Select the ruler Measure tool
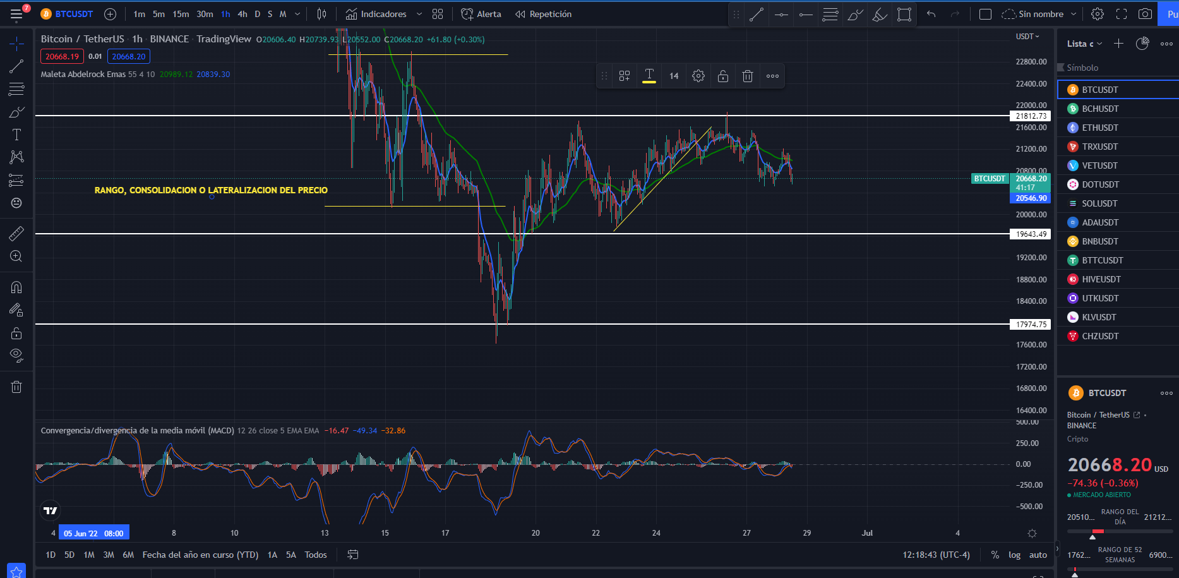Image resolution: width=1179 pixels, height=578 pixels. [16, 234]
